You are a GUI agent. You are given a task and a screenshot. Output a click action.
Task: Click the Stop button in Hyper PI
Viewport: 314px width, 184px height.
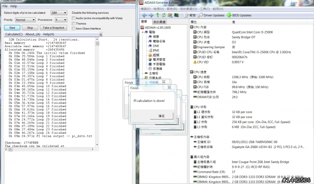(x=30, y=28)
